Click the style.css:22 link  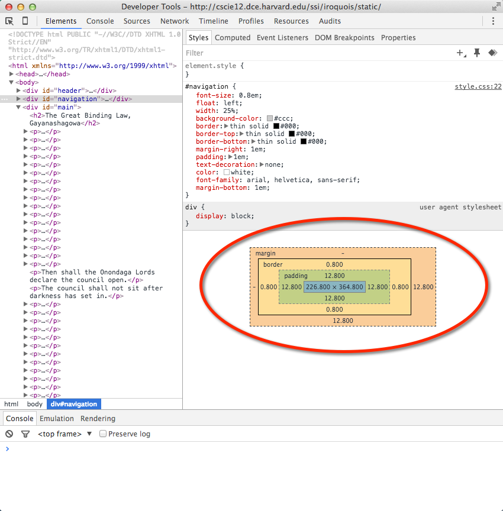tap(478, 86)
